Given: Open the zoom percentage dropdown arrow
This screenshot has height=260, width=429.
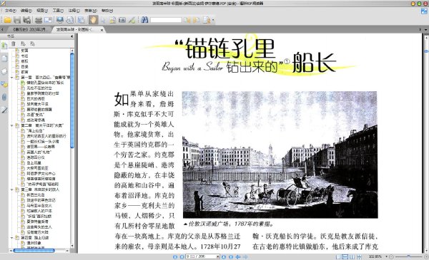Looking at the screenshot, I should [x=386, y=256].
